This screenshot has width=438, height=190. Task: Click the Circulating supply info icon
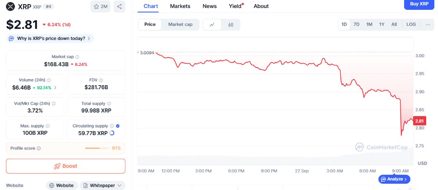tap(112, 126)
